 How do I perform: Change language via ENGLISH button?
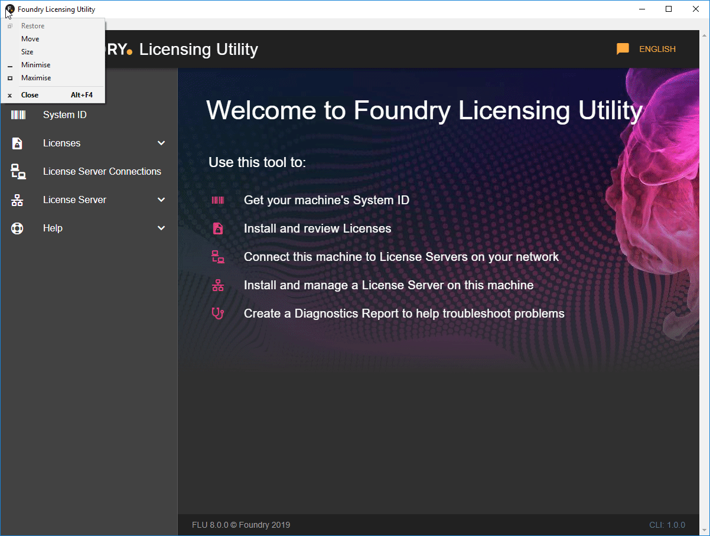[657, 49]
